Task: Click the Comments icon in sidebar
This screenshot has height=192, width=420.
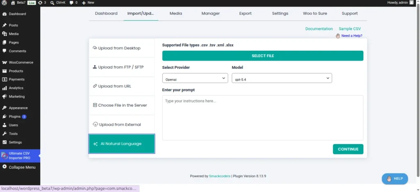Action: click(4, 51)
